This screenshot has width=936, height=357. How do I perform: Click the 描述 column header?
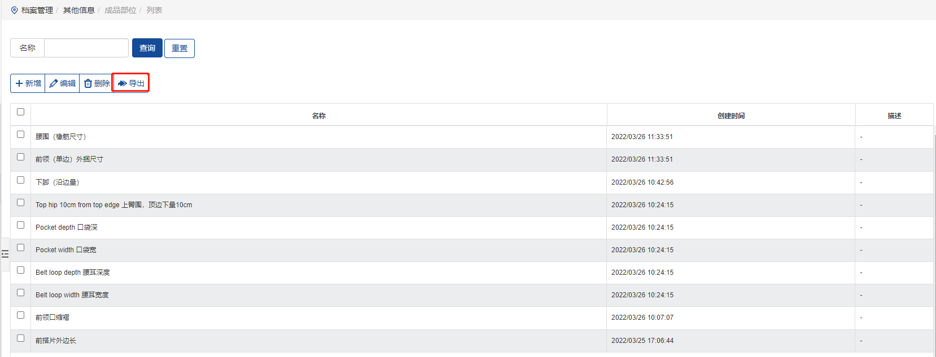(x=894, y=115)
